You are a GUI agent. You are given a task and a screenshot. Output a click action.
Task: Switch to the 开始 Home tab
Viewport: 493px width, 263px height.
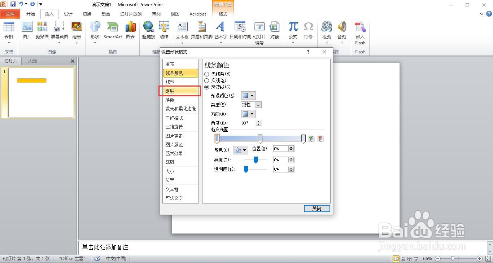point(31,14)
